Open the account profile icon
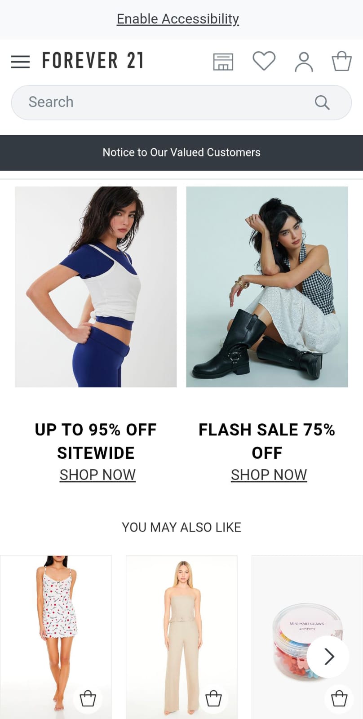The width and height of the screenshot is (363, 719). tap(304, 62)
